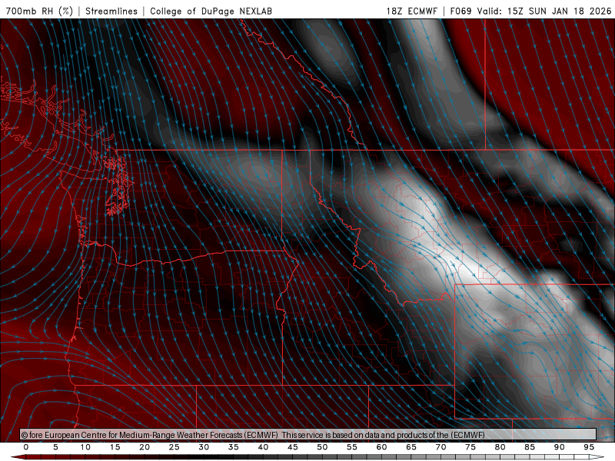Click the ECMWF copyright notice banner
Viewport: 615px width, 461px height.
pyautogui.click(x=308, y=434)
